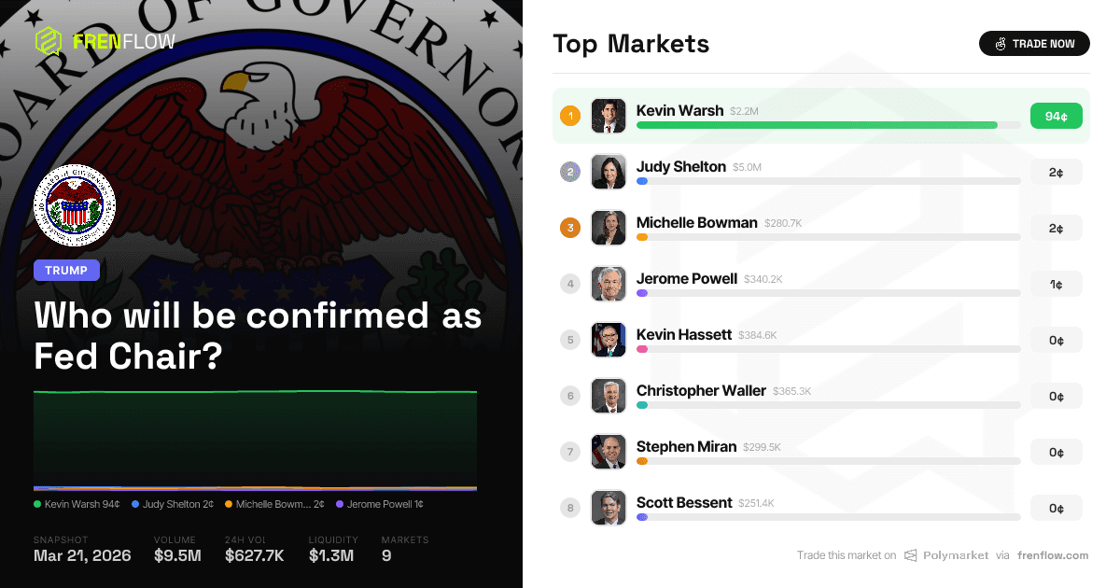Click the rank 2 badge beside Judy Shelton
This screenshot has width=1120, height=588.
coord(570,172)
